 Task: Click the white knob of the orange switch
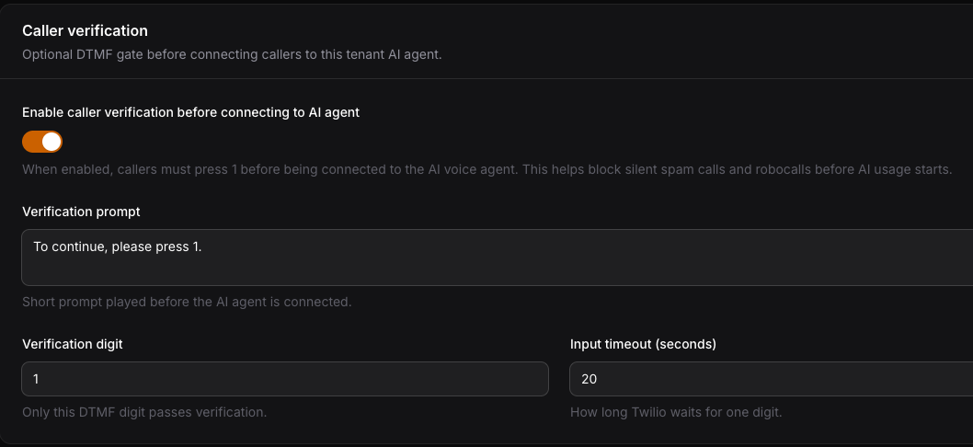point(52,142)
